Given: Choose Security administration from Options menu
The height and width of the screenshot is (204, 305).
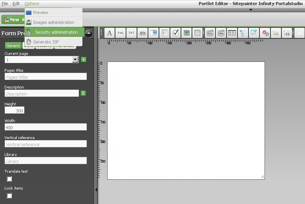Looking at the screenshot, I should point(56,32).
